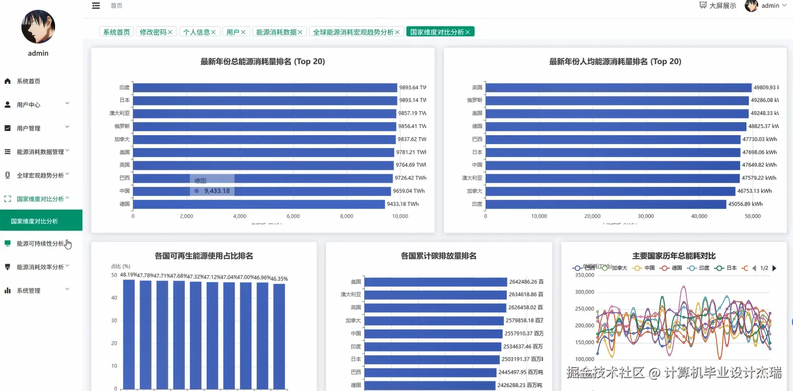The image size is (793, 391).
Task: Click the chart icon beside 用户管理
Action: point(7,128)
